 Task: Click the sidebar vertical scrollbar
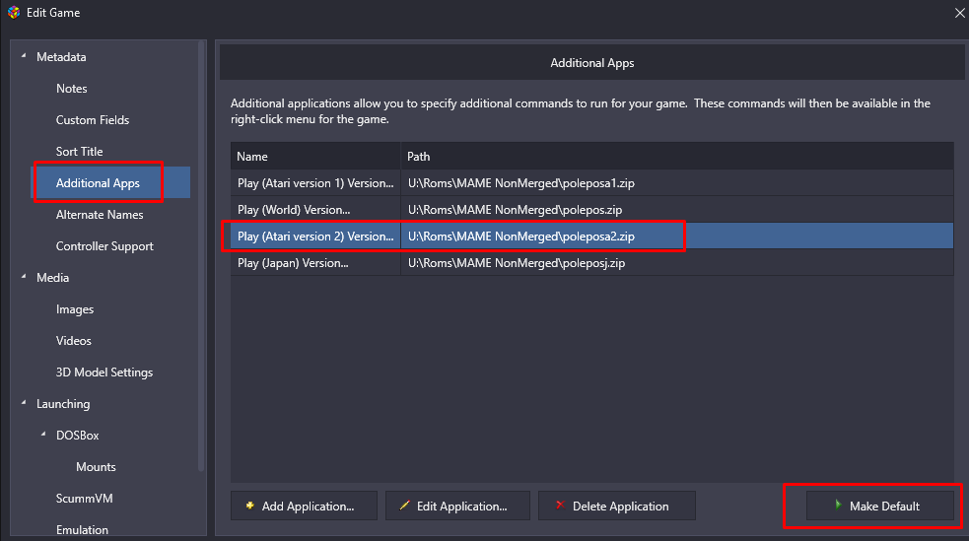(201, 256)
